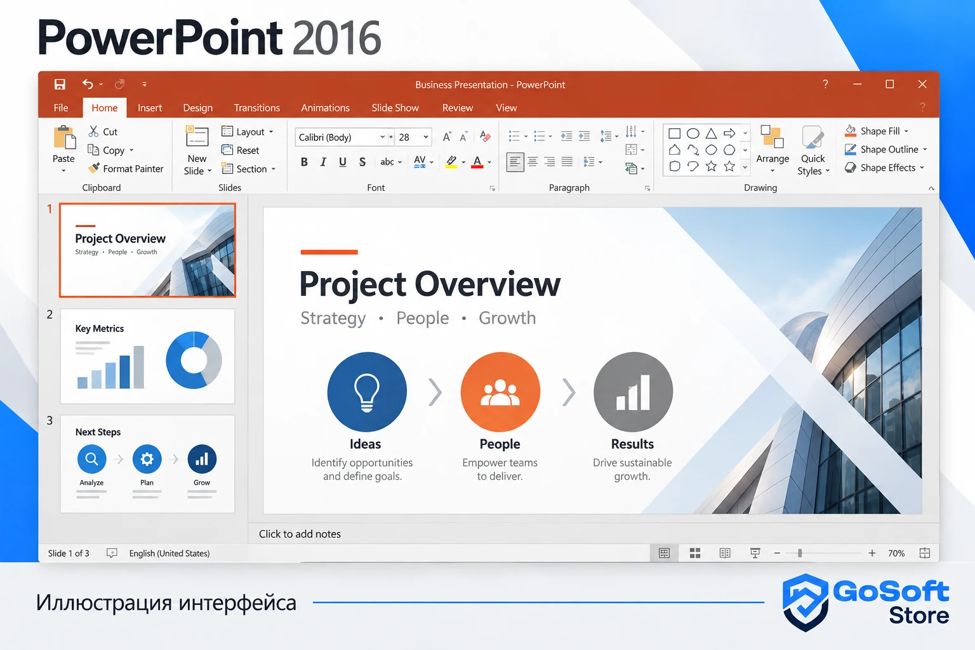Open the Design ribbon tab
The image size is (975, 650).
[198, 108]
